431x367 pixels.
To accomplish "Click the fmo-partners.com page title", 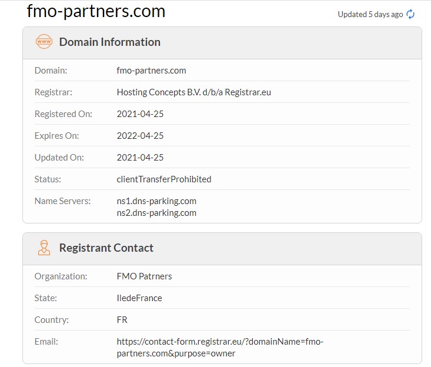I will click(96, 11).
